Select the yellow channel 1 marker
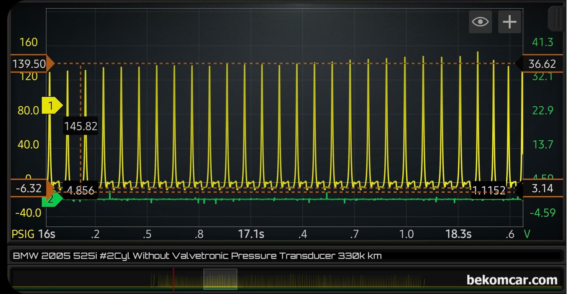The width and height of the screenshot is (567, 294). tap(51, 105)
